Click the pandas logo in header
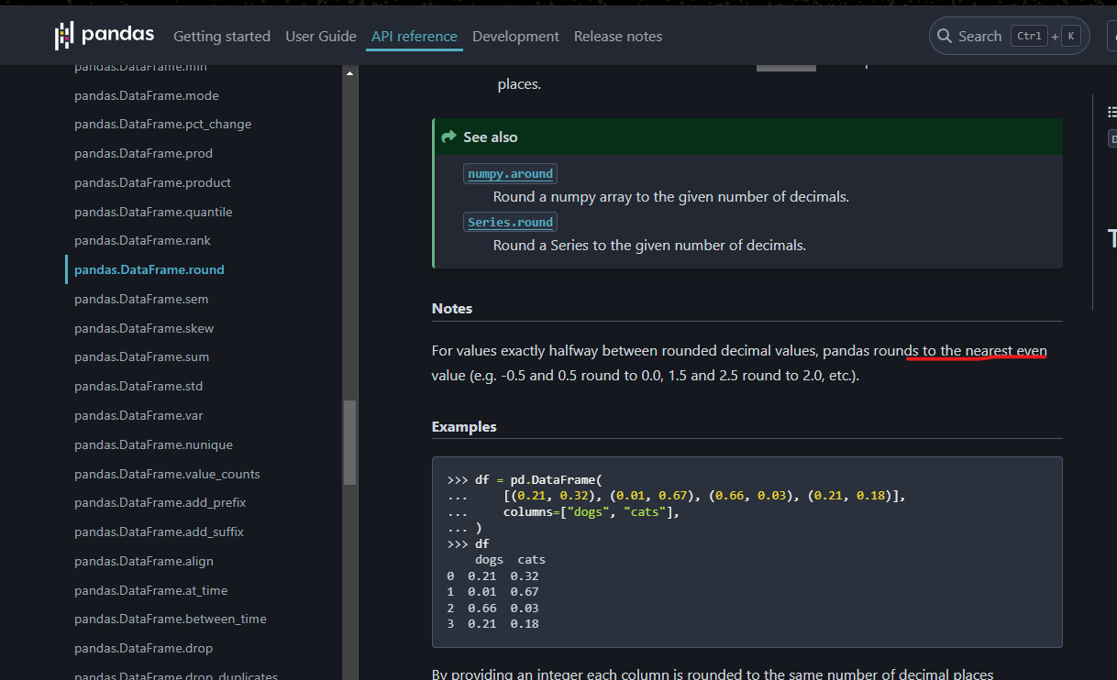Screen dimensions: 1117x680 105,36
